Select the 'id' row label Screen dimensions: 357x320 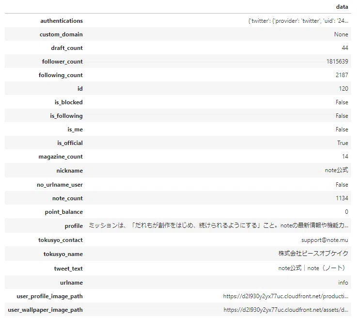tap(80, 89)
